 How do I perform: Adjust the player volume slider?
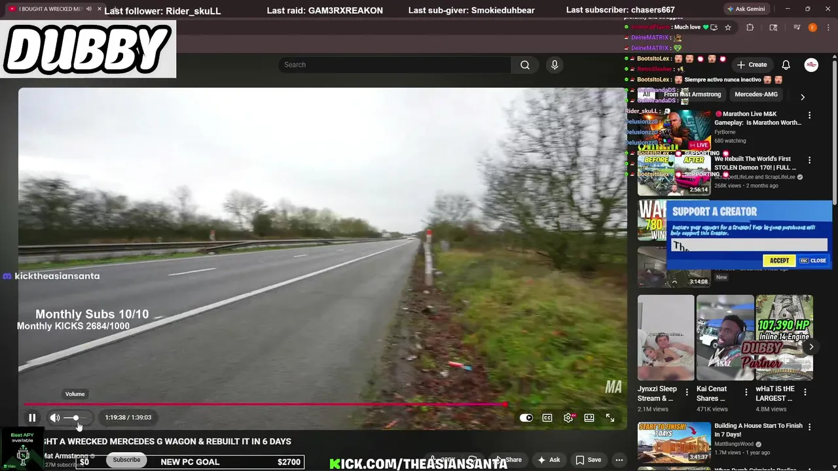coord(75,417)
